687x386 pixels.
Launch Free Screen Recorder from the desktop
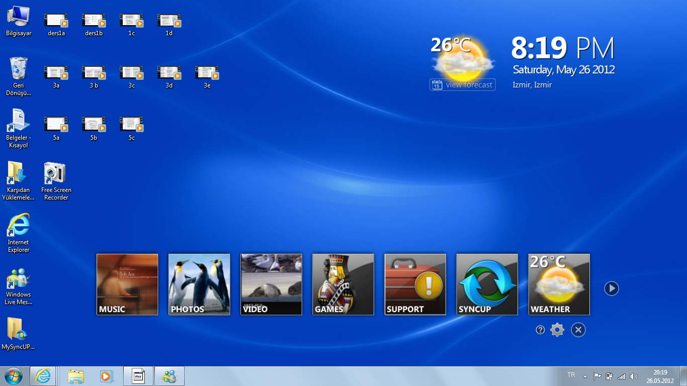pos(55,173)
